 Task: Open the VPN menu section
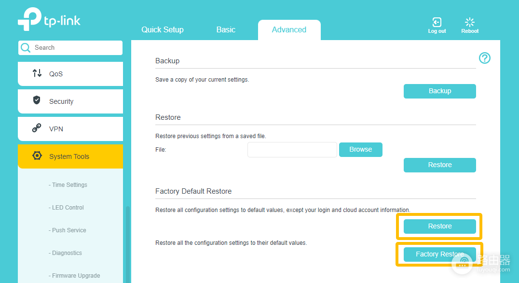click(x=70, y=129)
